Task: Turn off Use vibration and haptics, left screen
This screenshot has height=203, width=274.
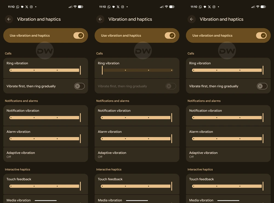Action: (79, 36)
